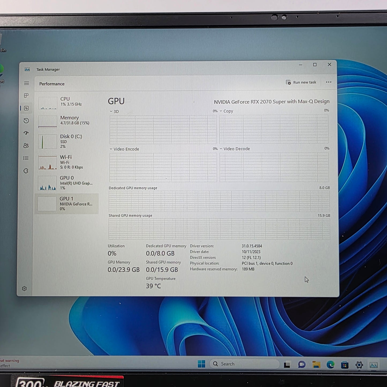Click the Performance page heading
Viewport: 387px width, 387px height.
tap(52, 84)
